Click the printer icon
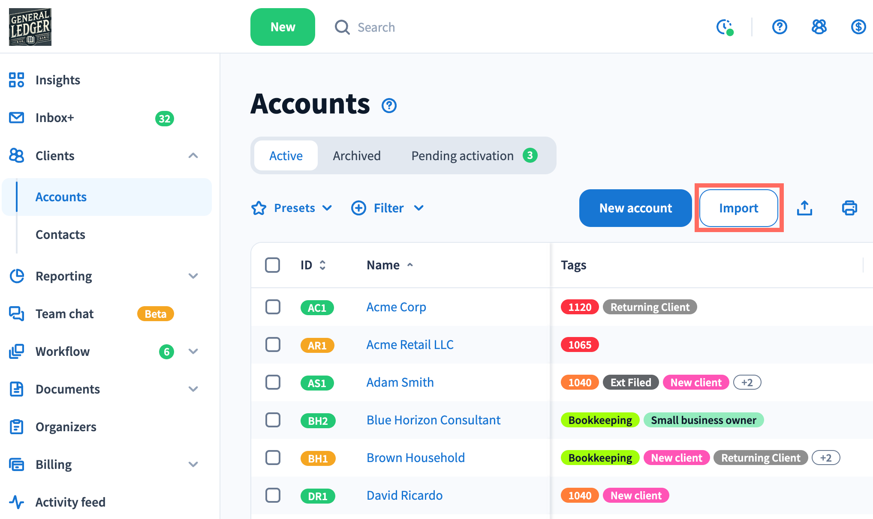This screenshot has width=873, height=519. coord(849,208)
